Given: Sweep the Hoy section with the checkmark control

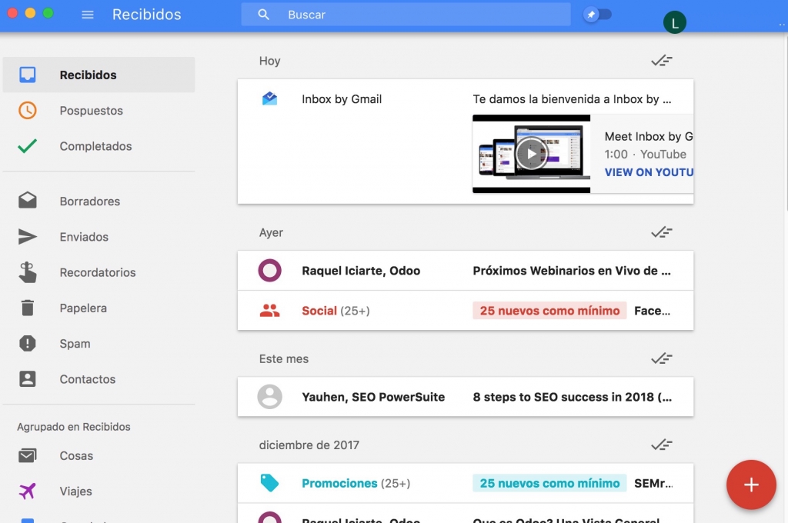Looking at the screenshot, I should [x=662, y=60].
